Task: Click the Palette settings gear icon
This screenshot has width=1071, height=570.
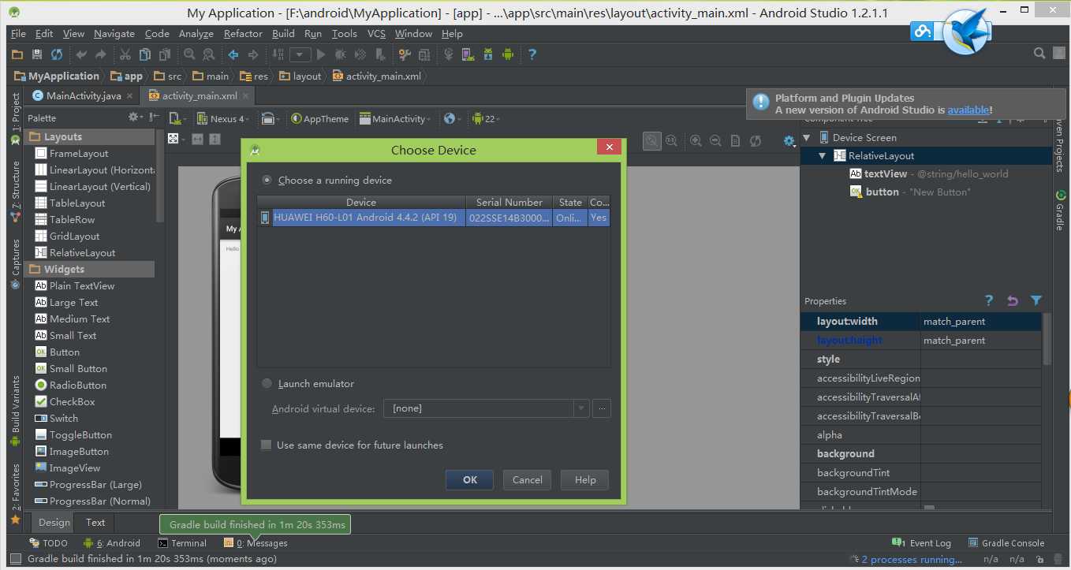Action: (x=135, y=117)
